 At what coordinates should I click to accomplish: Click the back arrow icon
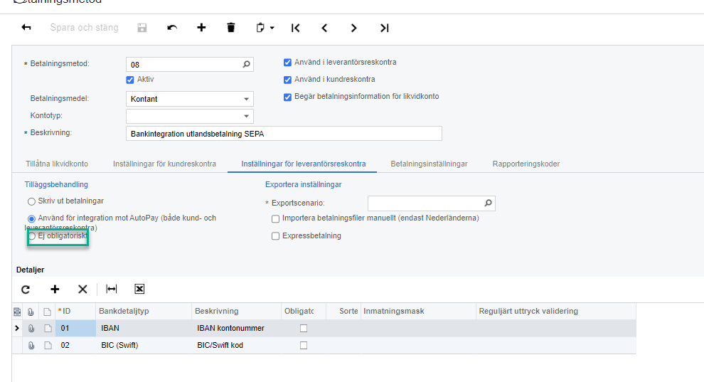(26, 28)
